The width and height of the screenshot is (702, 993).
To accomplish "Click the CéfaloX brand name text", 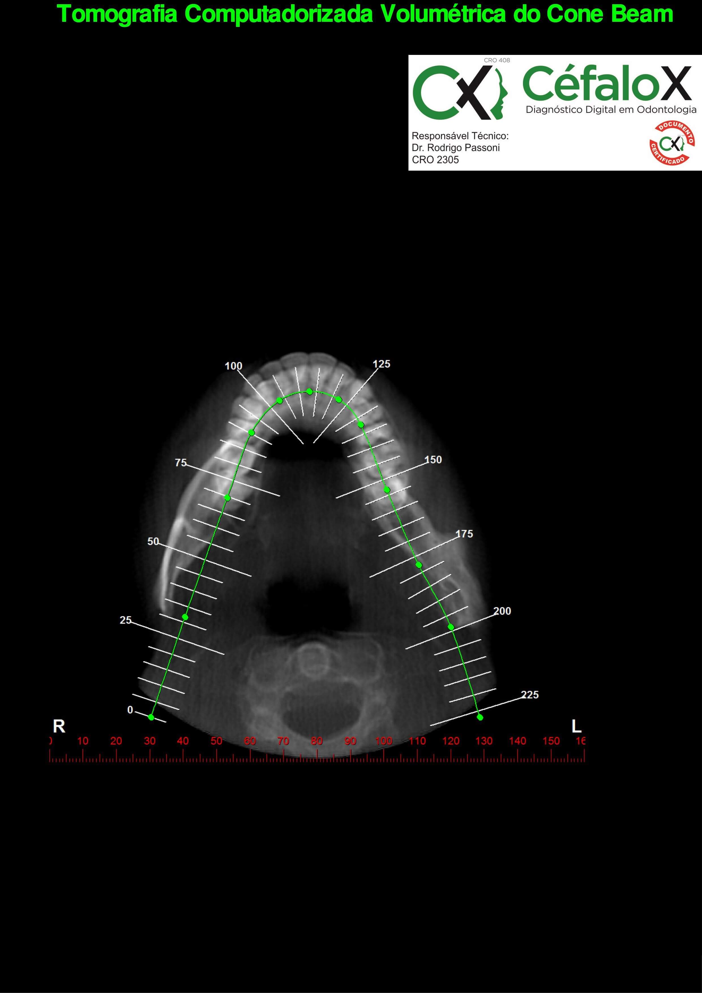I will point(607,83).
